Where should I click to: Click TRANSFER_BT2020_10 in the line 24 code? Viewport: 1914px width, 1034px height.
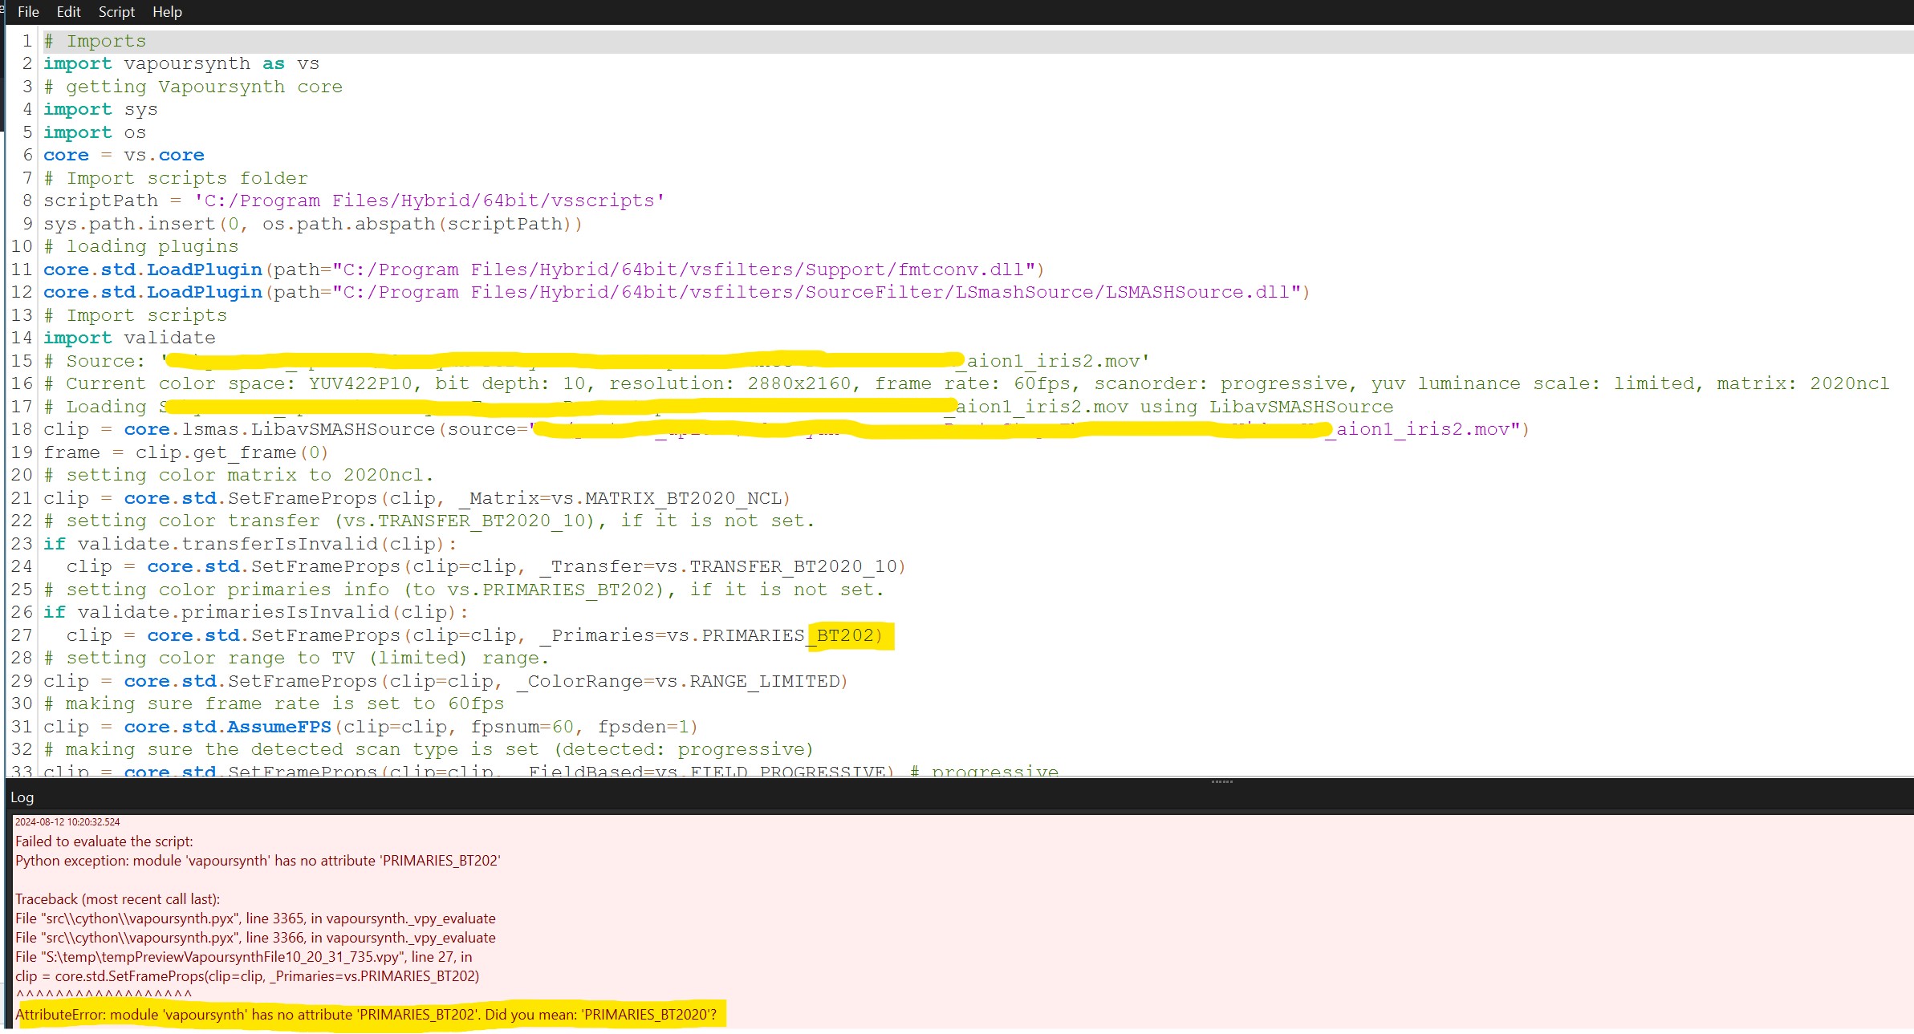point(793,566)
